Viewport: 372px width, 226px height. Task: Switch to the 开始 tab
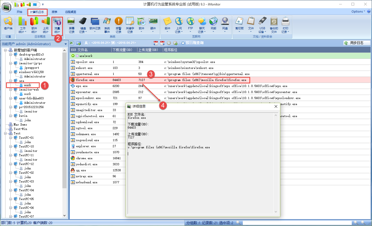pyautogui.click(x=19, y=12)
